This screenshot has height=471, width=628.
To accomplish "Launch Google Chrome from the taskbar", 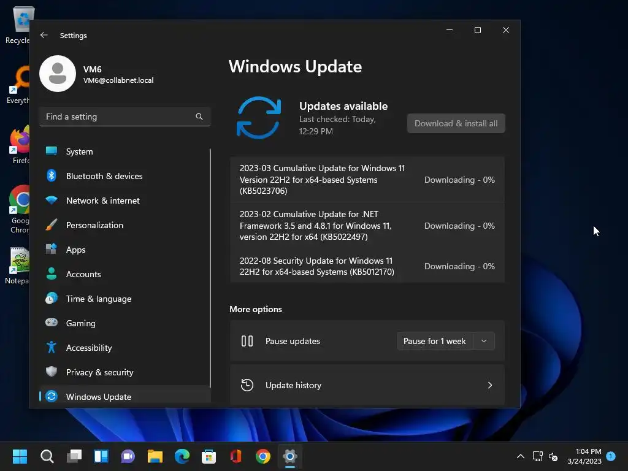I will coord(263,456).
